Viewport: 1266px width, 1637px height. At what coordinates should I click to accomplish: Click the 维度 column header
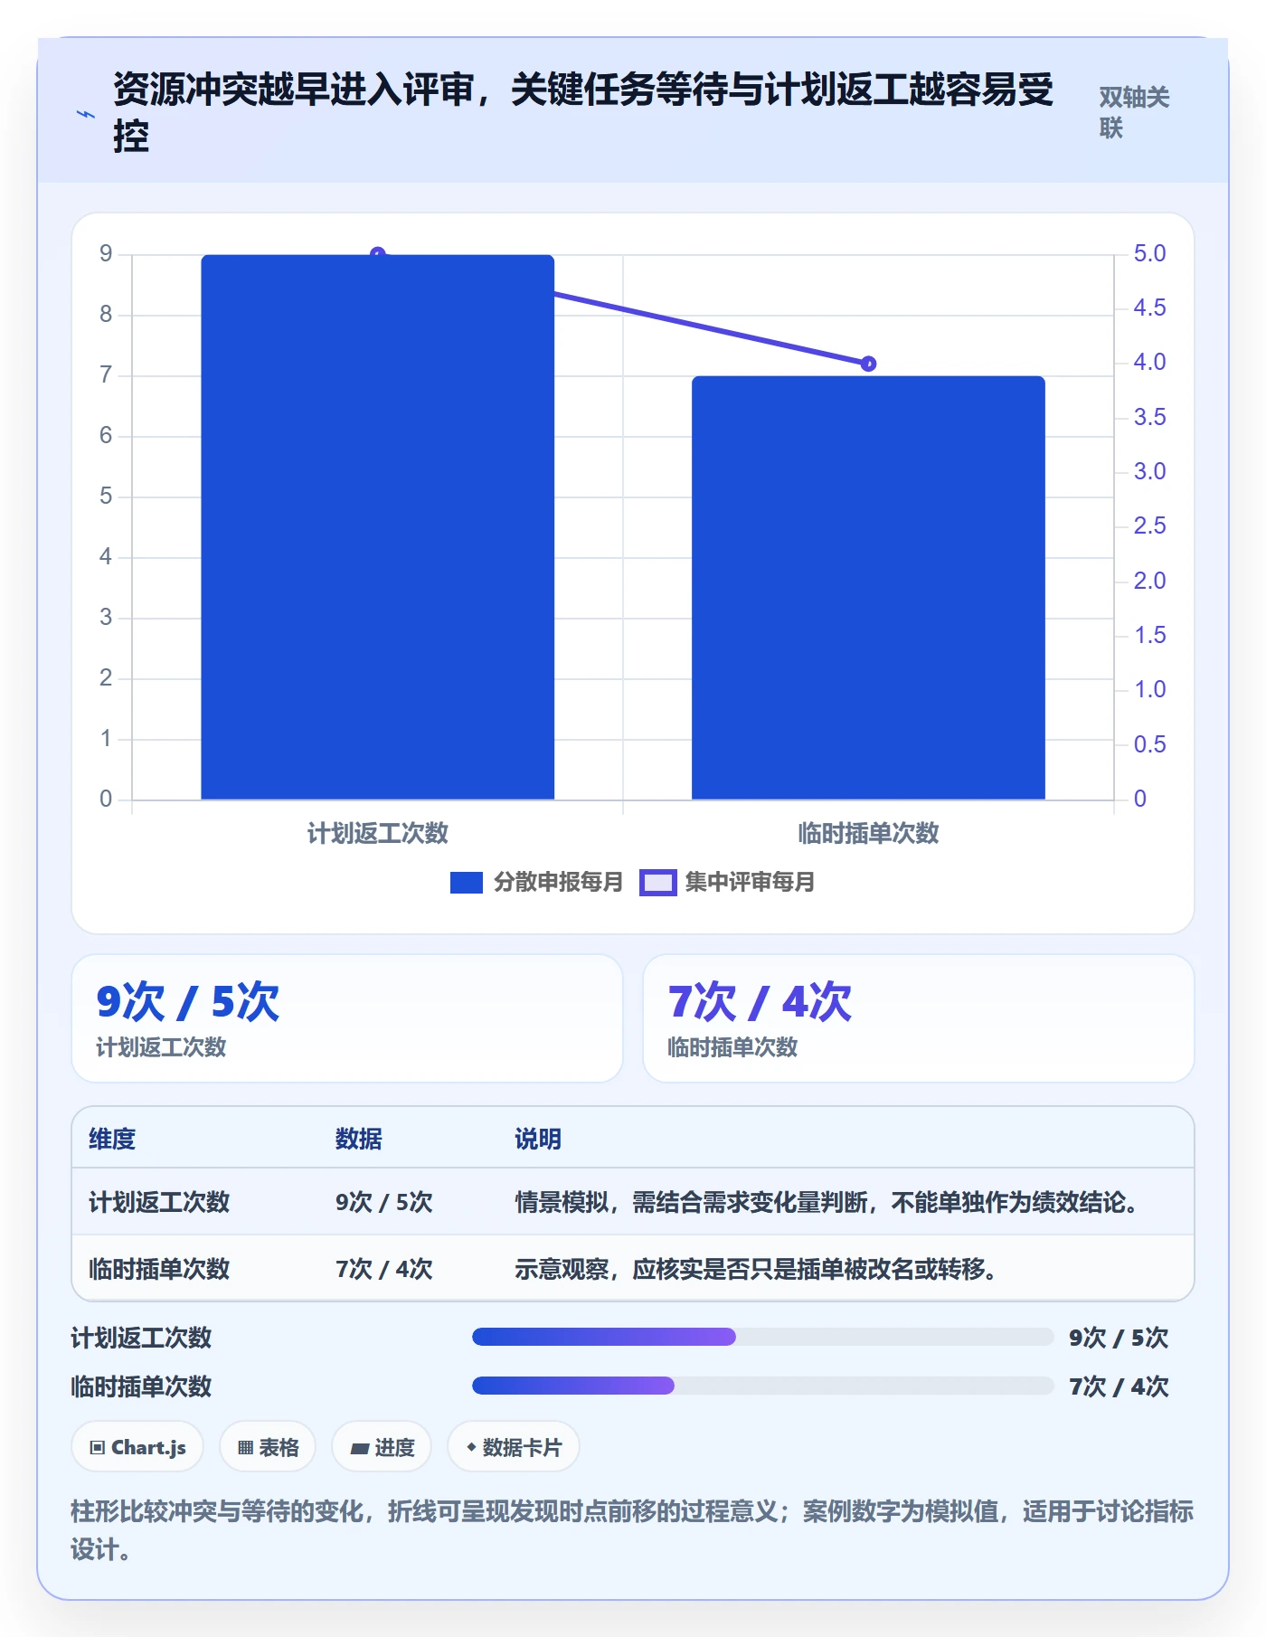pos(112,1139)
